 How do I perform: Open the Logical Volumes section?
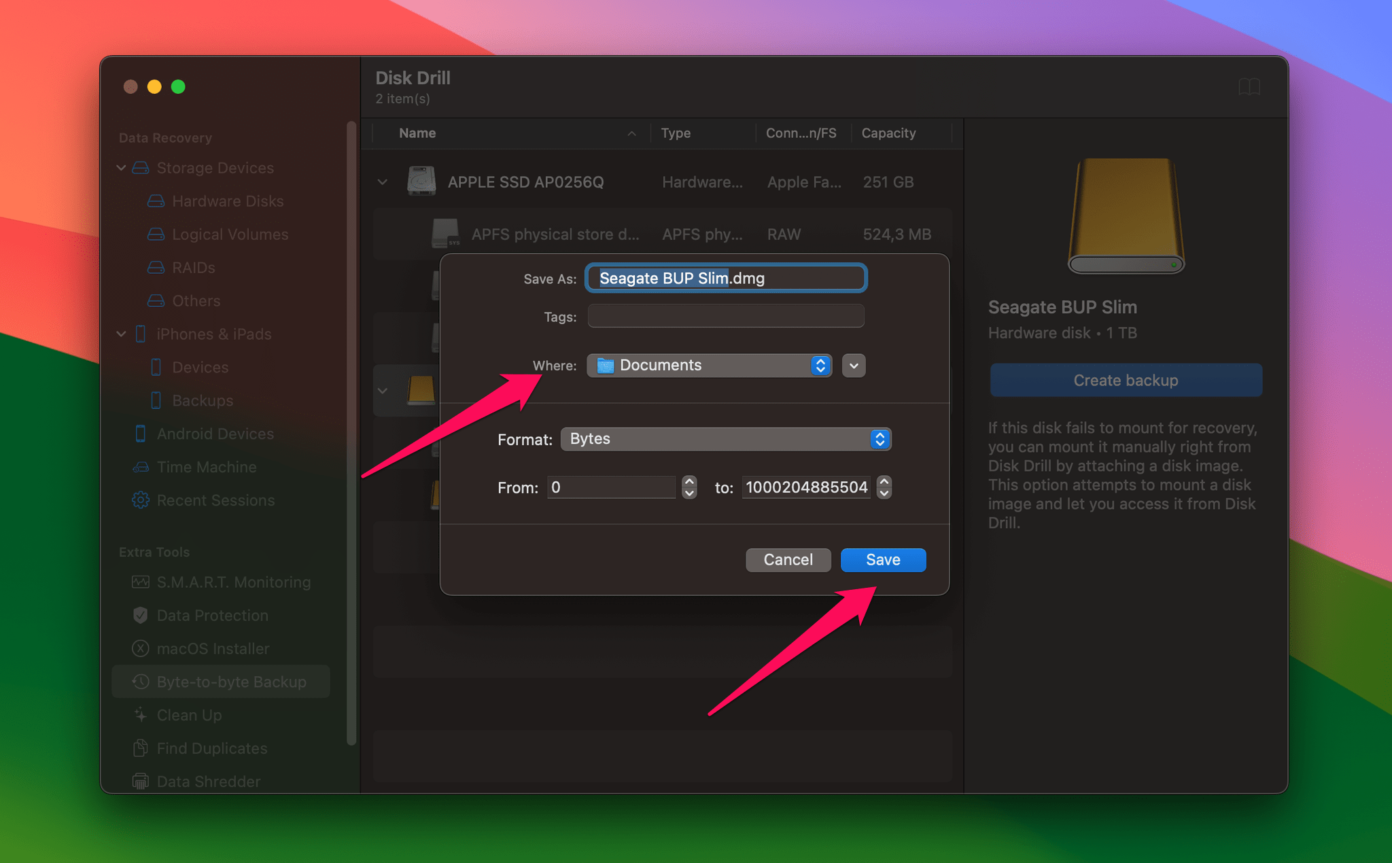(x=156, y=234)
